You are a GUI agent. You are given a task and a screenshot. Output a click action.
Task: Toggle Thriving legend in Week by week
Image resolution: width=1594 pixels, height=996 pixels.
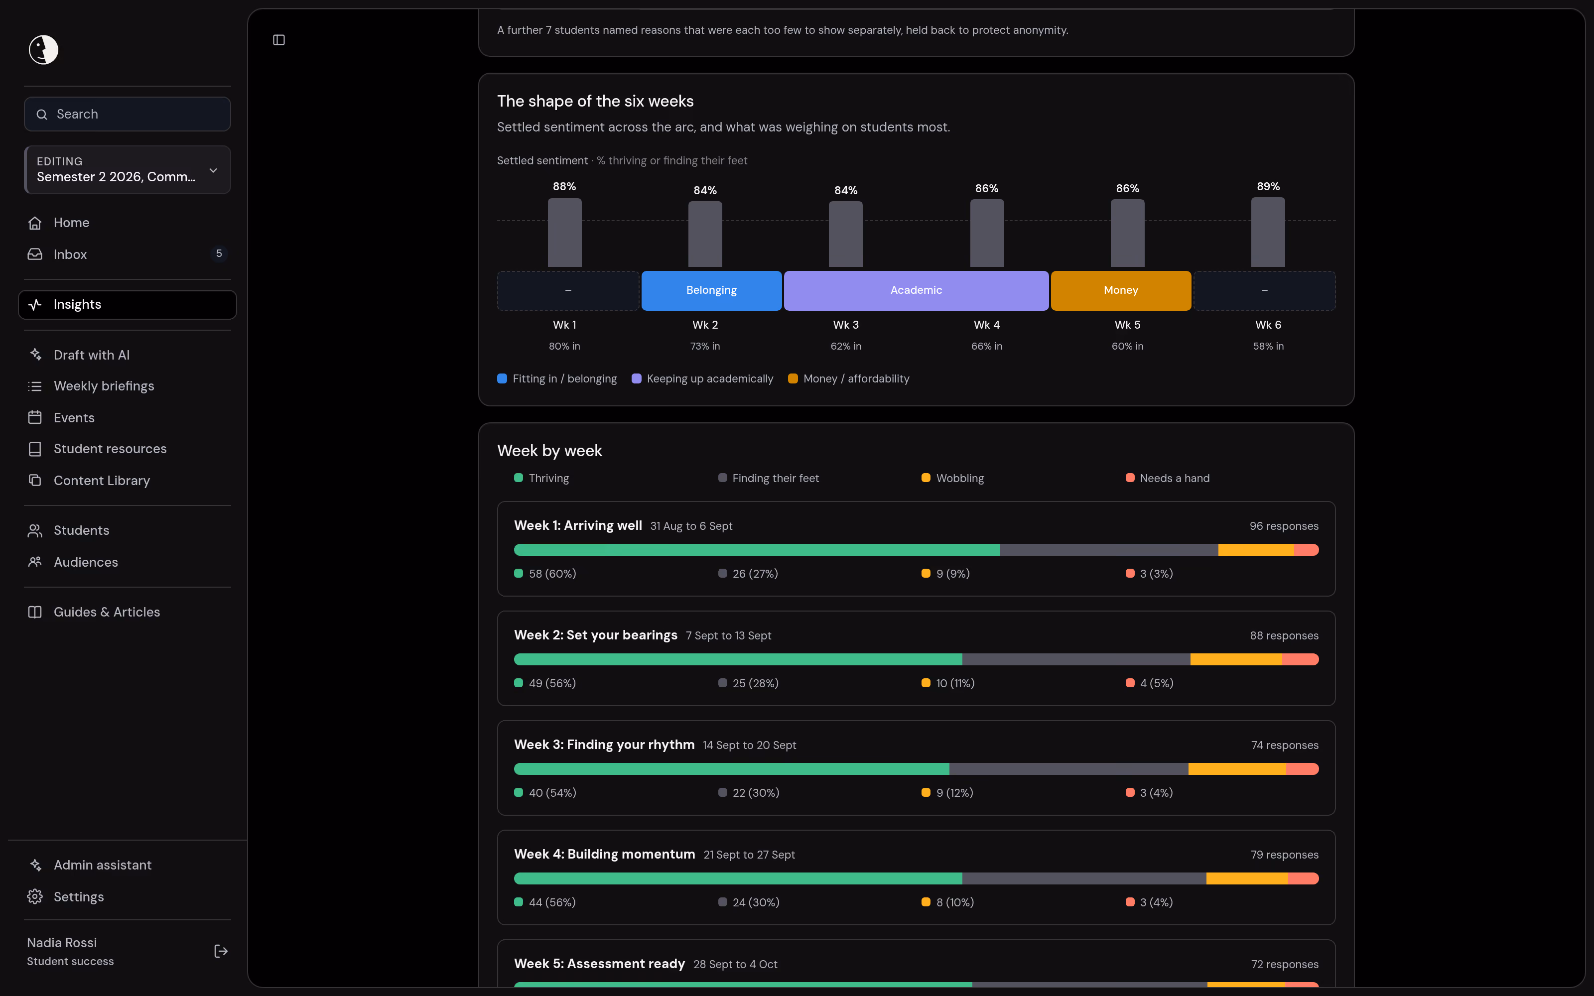541,478
